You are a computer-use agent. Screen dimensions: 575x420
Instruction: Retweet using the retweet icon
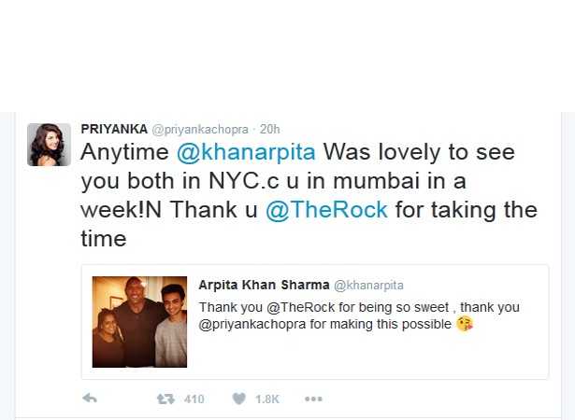point(165,399)
